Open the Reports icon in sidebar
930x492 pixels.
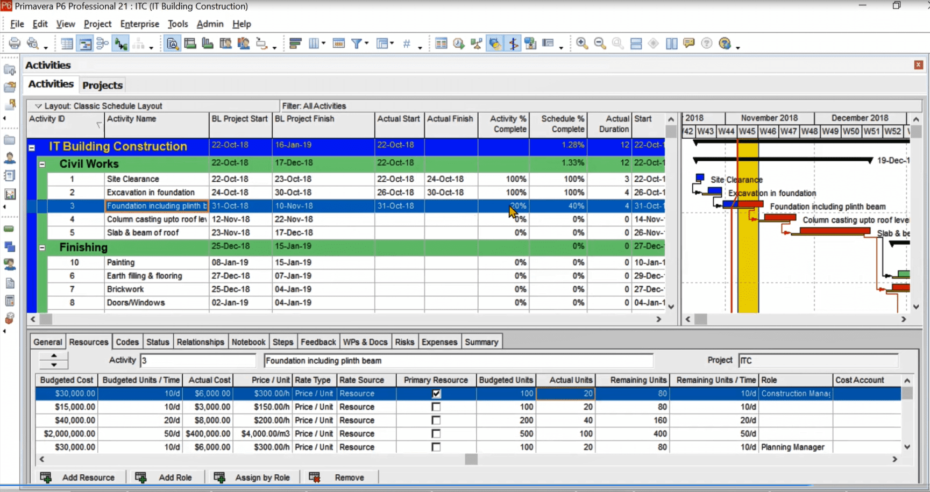tap(10, 176)
